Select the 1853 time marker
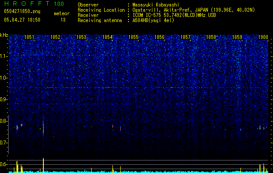273x173 pixels. pos(81,37)
